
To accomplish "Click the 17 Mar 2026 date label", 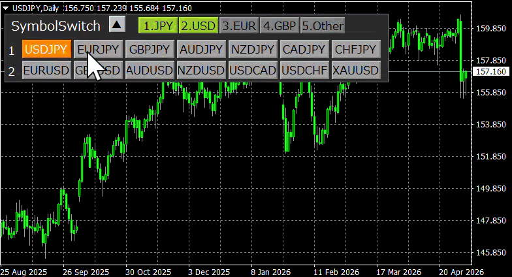I will click(x=398, y=272).
